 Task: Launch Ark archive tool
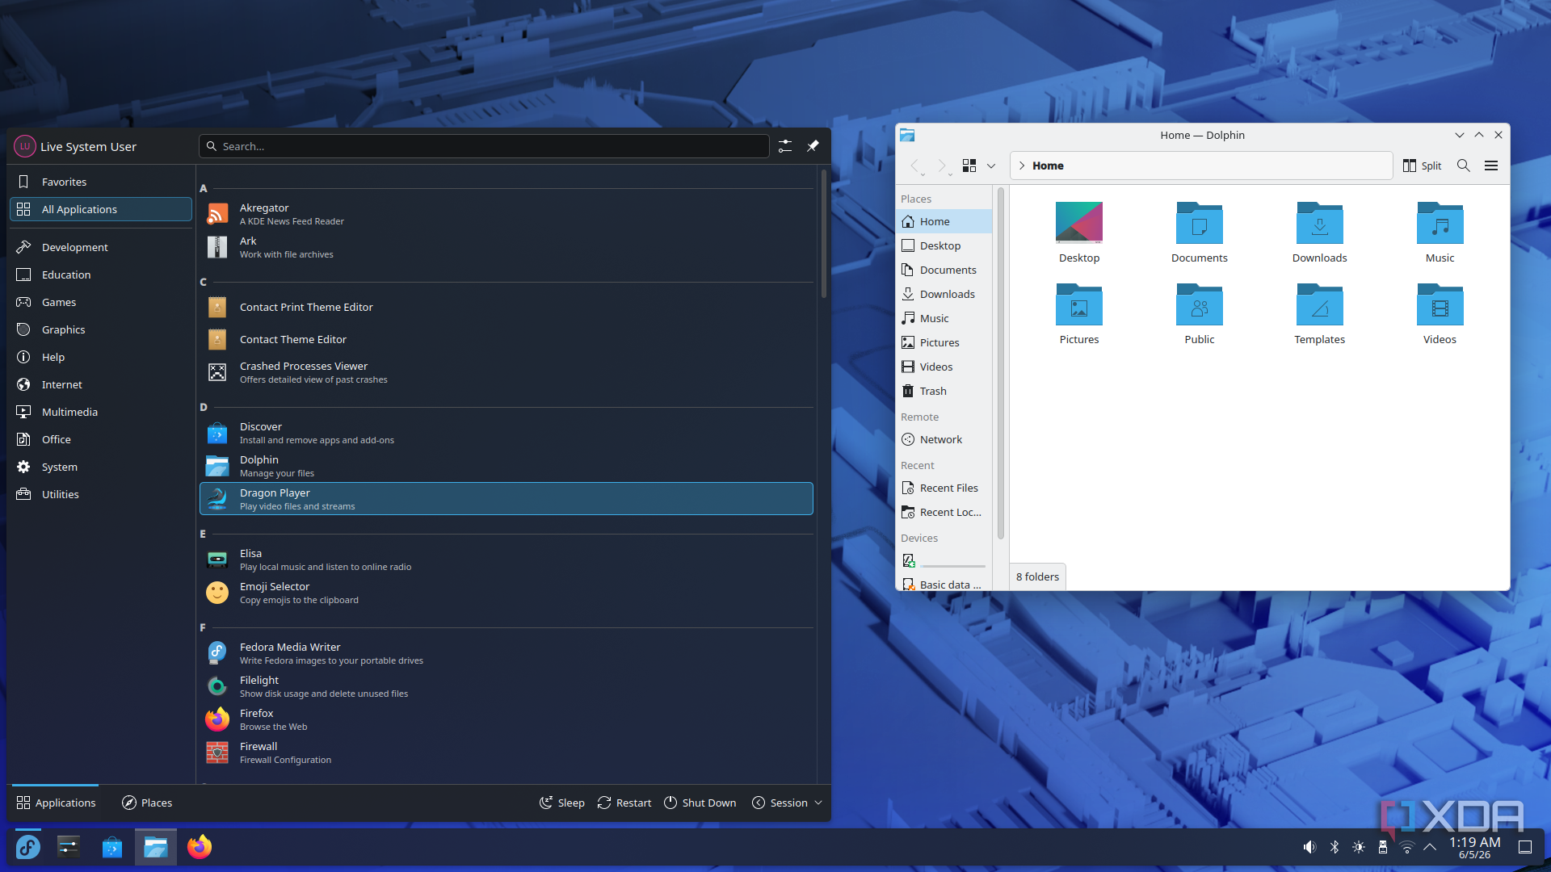coord(506,247)
